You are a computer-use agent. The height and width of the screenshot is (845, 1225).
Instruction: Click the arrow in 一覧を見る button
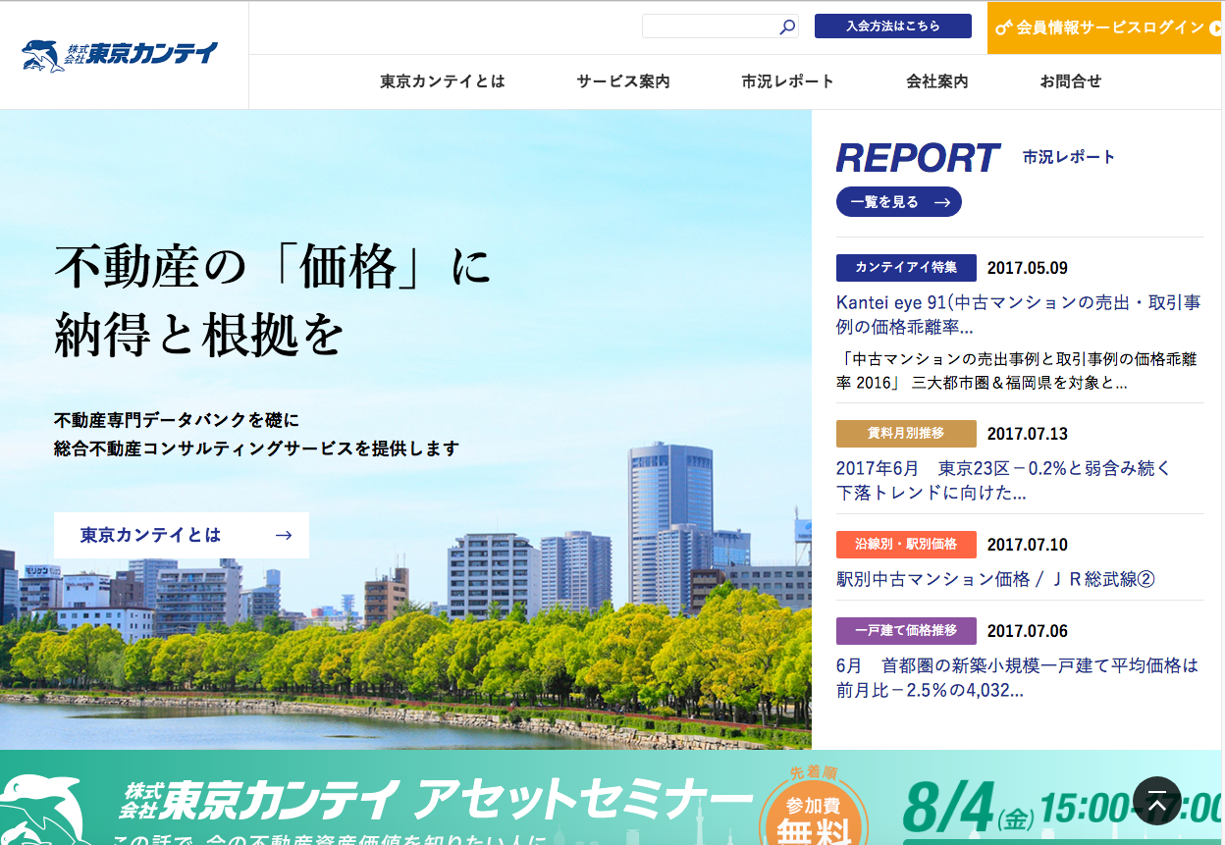click(941, 202)
